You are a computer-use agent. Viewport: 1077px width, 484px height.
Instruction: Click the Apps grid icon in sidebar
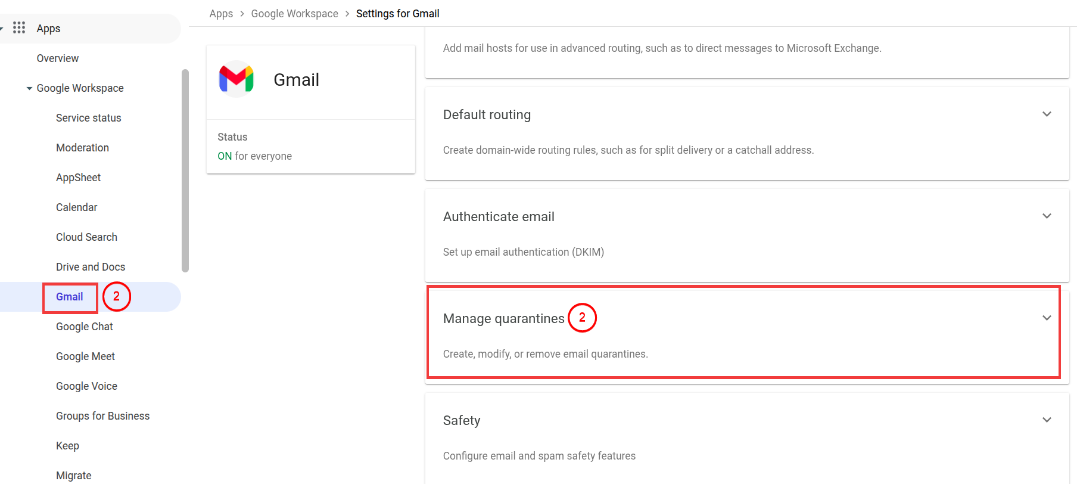tap(19, 27)
